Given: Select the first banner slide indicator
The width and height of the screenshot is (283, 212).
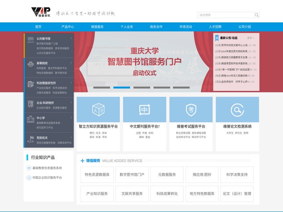Looking at the screenshot, I should [102, 88].
